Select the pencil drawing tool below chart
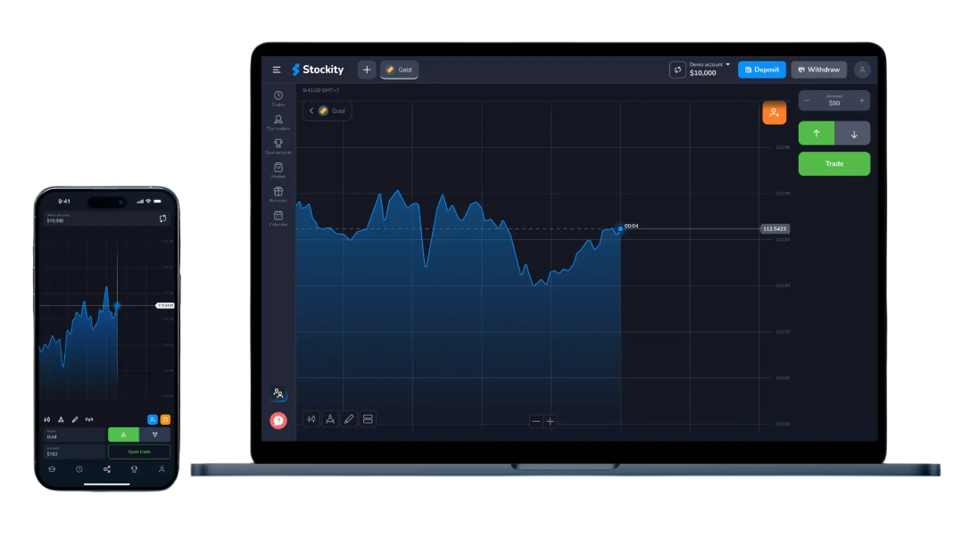Image resolution: width=978 pixels, height=554 pixels. (348, 418)
